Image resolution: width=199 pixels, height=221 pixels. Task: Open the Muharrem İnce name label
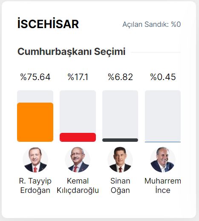tap(163, 186)
